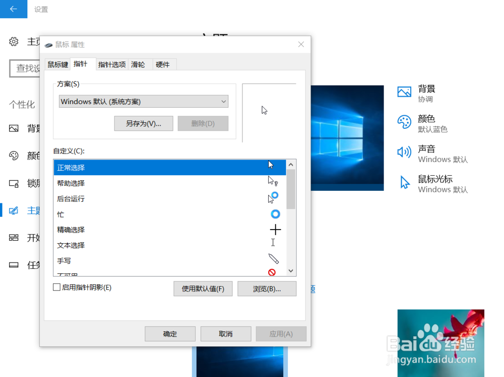504x377 pixels.
Task: Select the 文本选择 list row
Action: click(x=170, y=245)
